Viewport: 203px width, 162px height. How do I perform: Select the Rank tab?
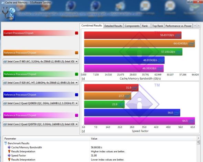(145, 26)
